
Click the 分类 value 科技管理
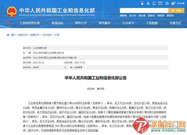78,68
